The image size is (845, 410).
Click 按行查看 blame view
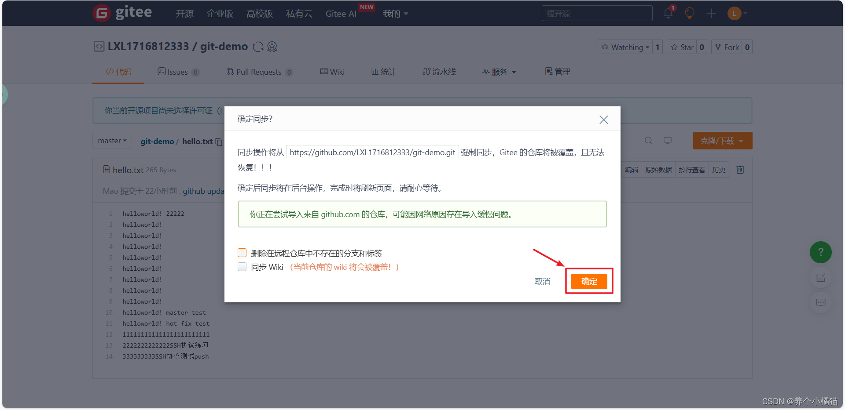(x=692, y=170)
